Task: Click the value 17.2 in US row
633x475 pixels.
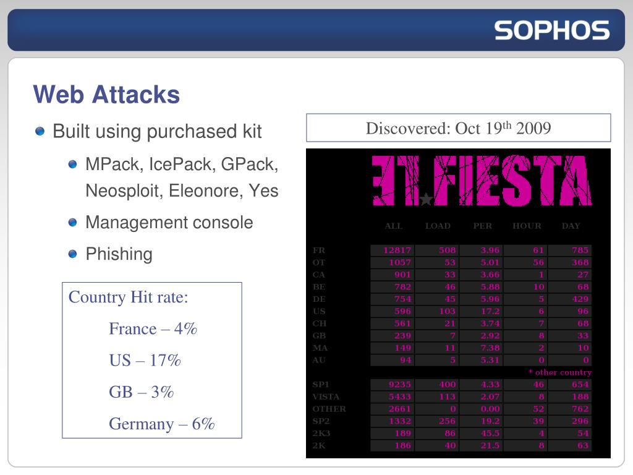Action: point(490,312)
